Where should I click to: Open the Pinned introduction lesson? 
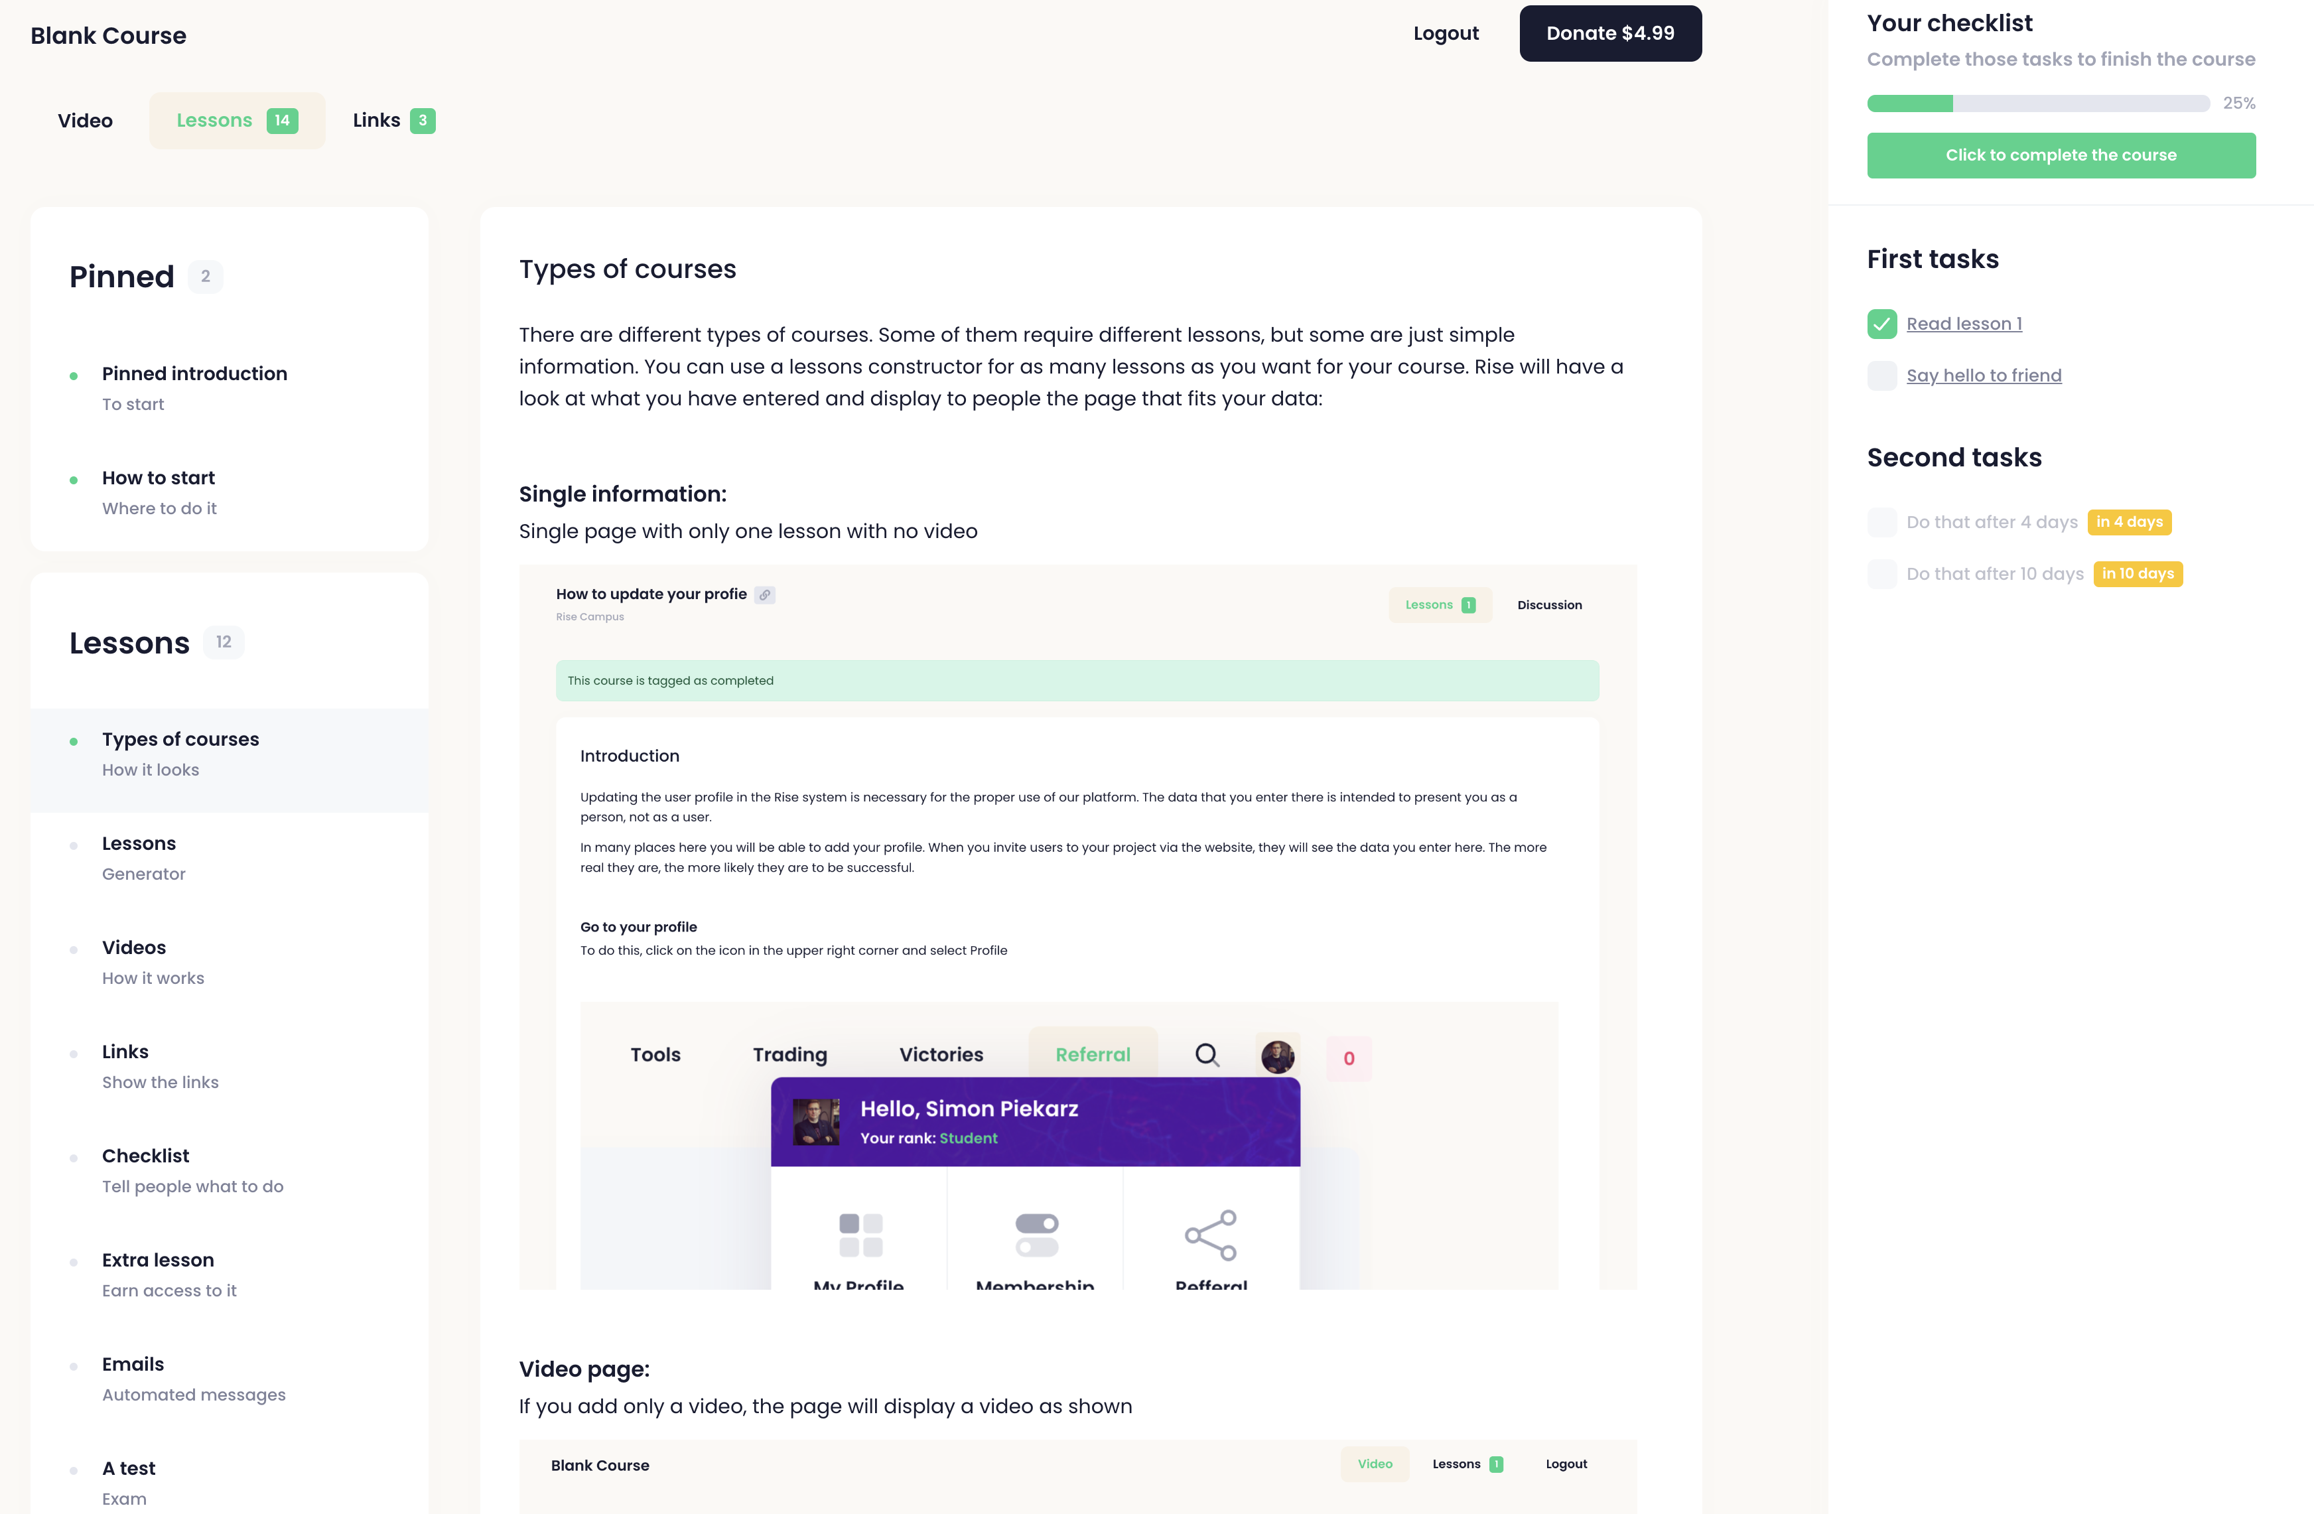194,374
